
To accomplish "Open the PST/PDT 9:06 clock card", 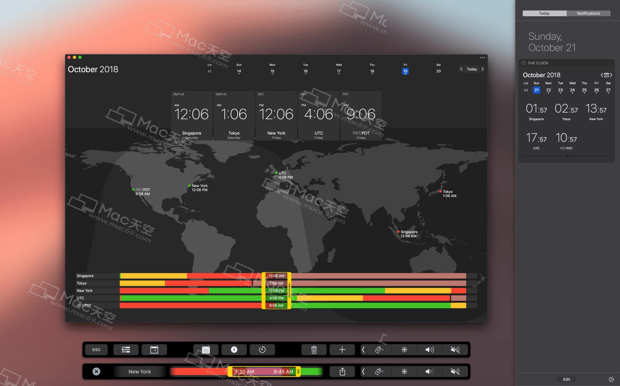I will pos(361,116).
